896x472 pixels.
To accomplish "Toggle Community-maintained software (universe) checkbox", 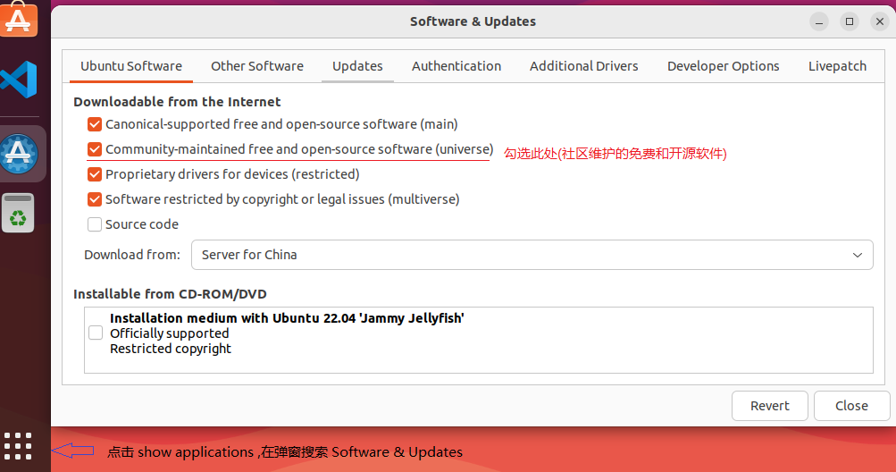I will coord(95,149).
